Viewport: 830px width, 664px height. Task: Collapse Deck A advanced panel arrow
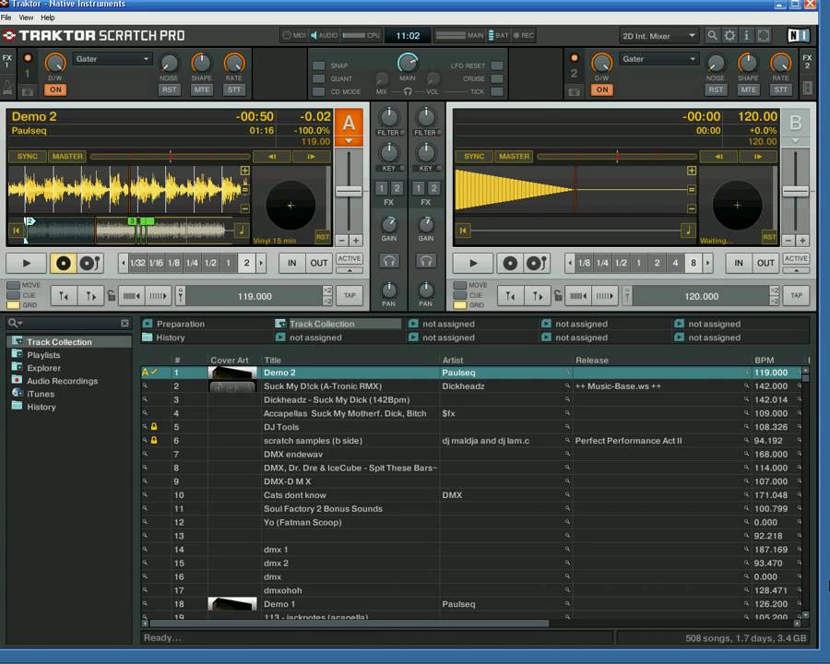point(350,270)
